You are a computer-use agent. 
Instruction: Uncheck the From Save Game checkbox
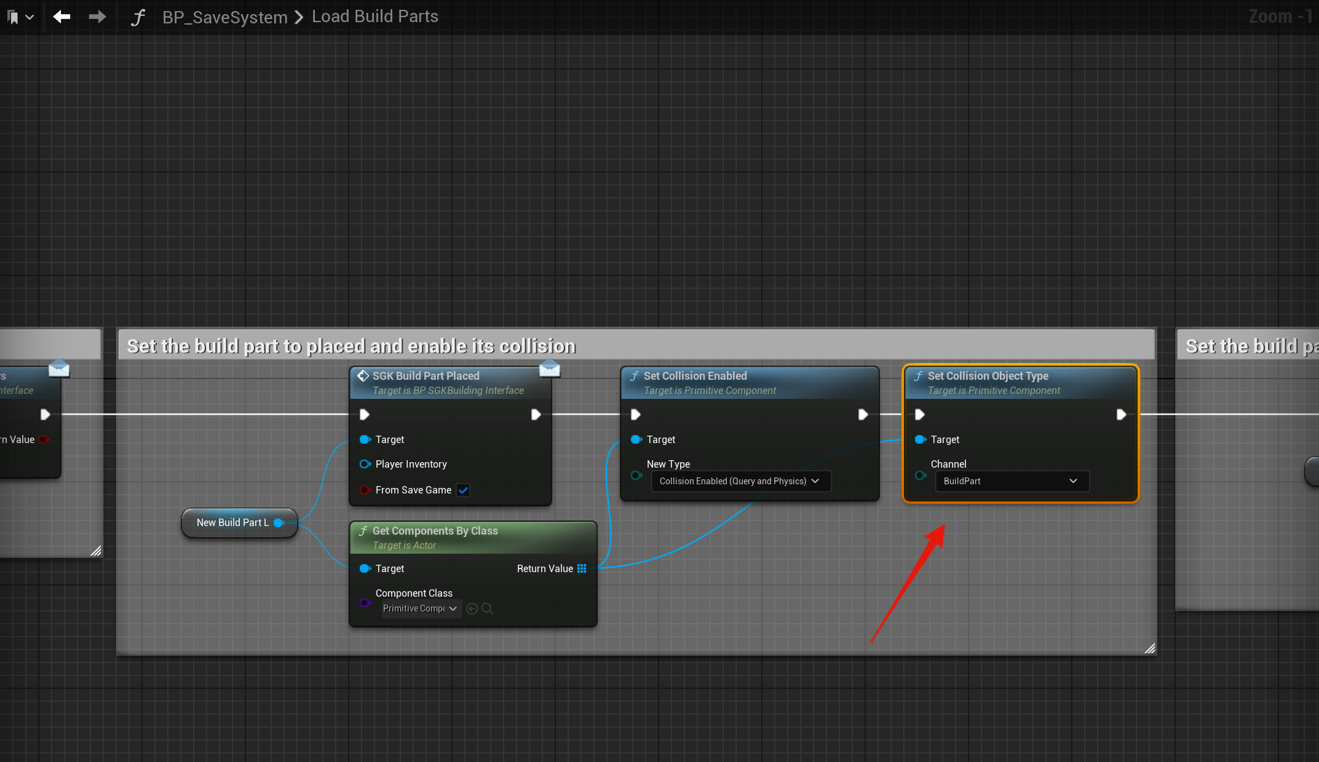(463, 490)
